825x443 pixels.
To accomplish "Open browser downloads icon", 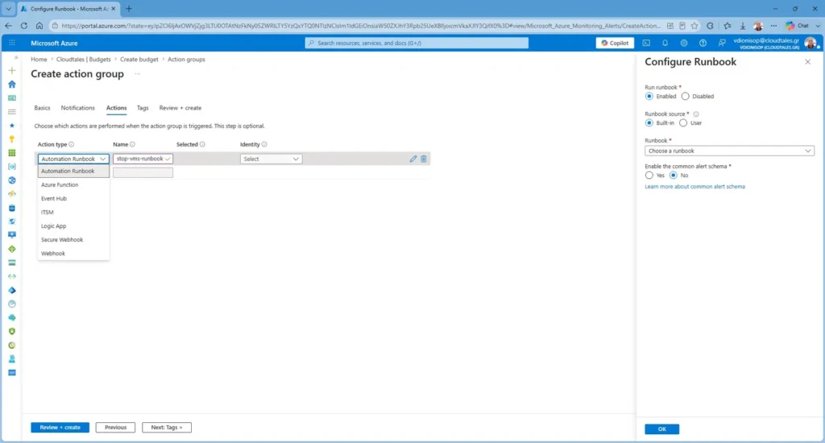I will tap(742, 26).
